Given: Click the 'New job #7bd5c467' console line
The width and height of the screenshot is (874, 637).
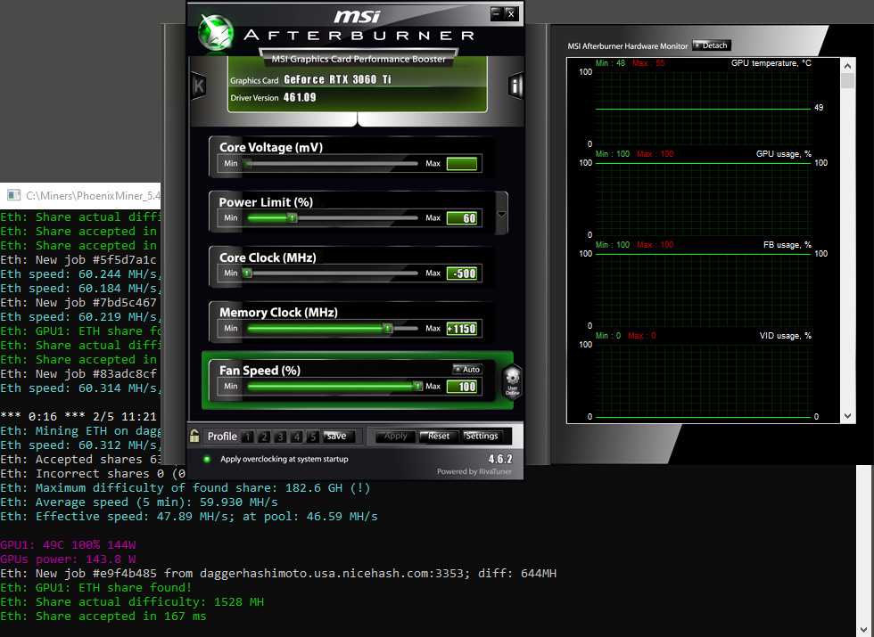Looking at the screenshot, I should click(x=78, y=302).
